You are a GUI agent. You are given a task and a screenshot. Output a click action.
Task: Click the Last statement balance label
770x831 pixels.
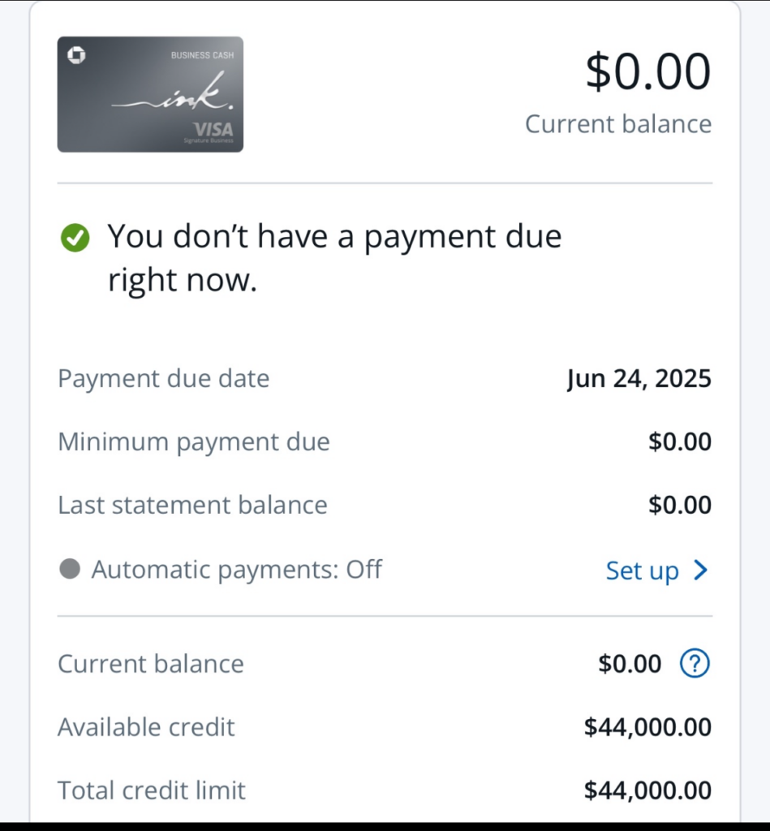click(192, 505)
